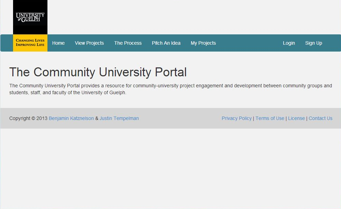Click the Copyright © 2013 text

pos(28,118)
